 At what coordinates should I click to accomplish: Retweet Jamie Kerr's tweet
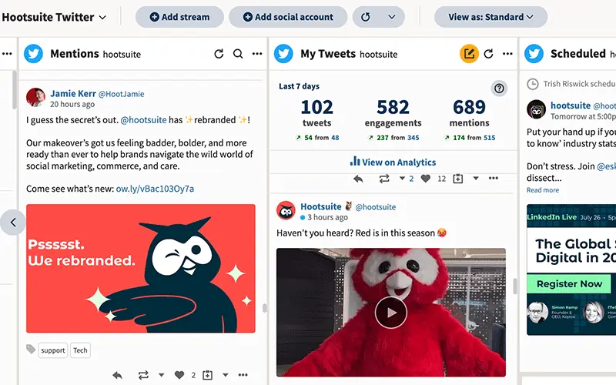143,375
